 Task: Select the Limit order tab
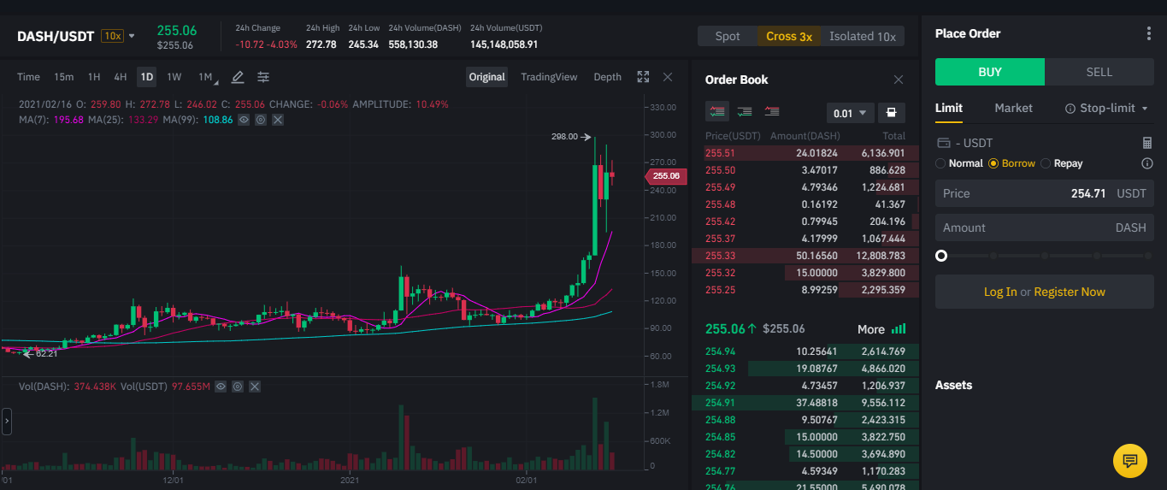click(949, 109)
